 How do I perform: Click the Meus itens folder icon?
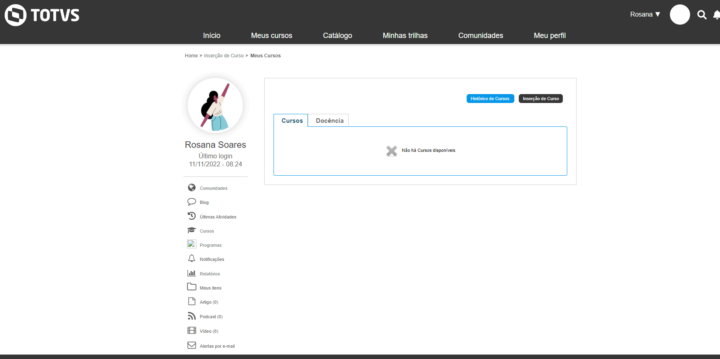(x=192, y=287)
